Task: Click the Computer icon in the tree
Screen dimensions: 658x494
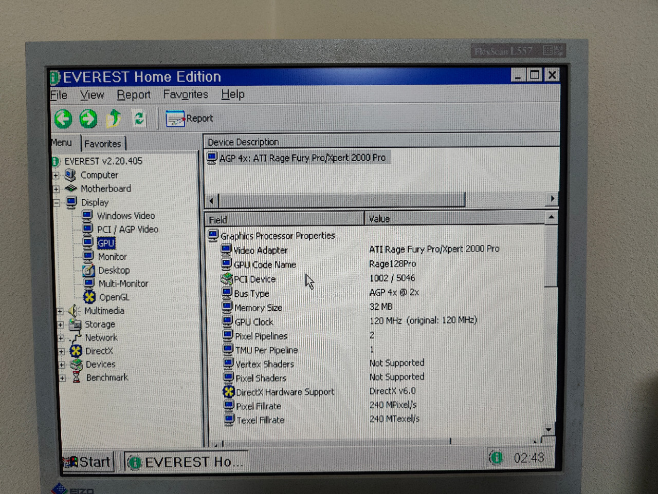Action: (x=70, y=175)
